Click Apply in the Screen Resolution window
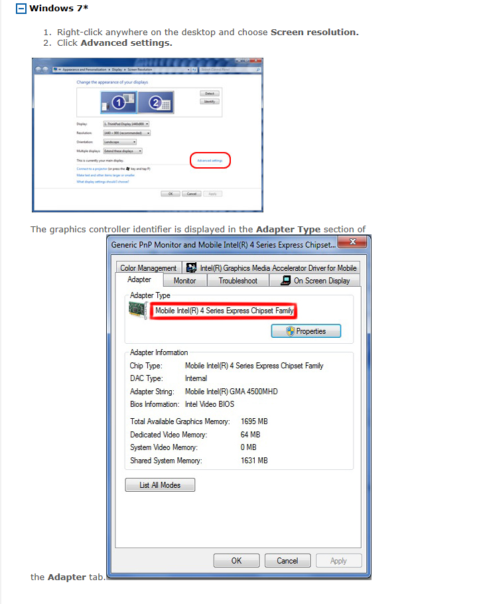 (x=212, y=194)
